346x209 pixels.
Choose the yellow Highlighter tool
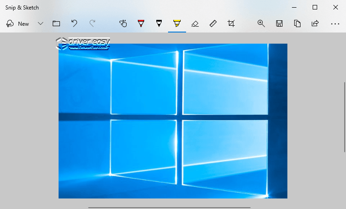point(177,23)
